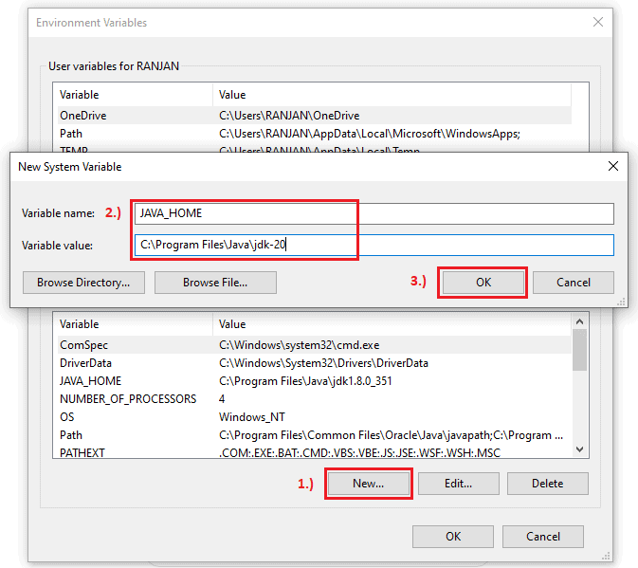Image resolution: width=638 pixels, height=568 pixels.
Task: Close the Environment Variables window
Action: (x=598, y=22)
